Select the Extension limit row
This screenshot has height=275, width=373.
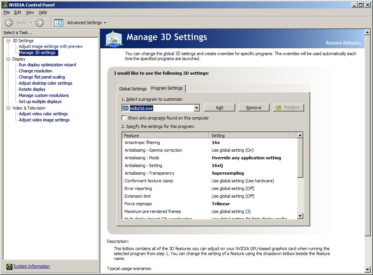(x=210, y=196)
